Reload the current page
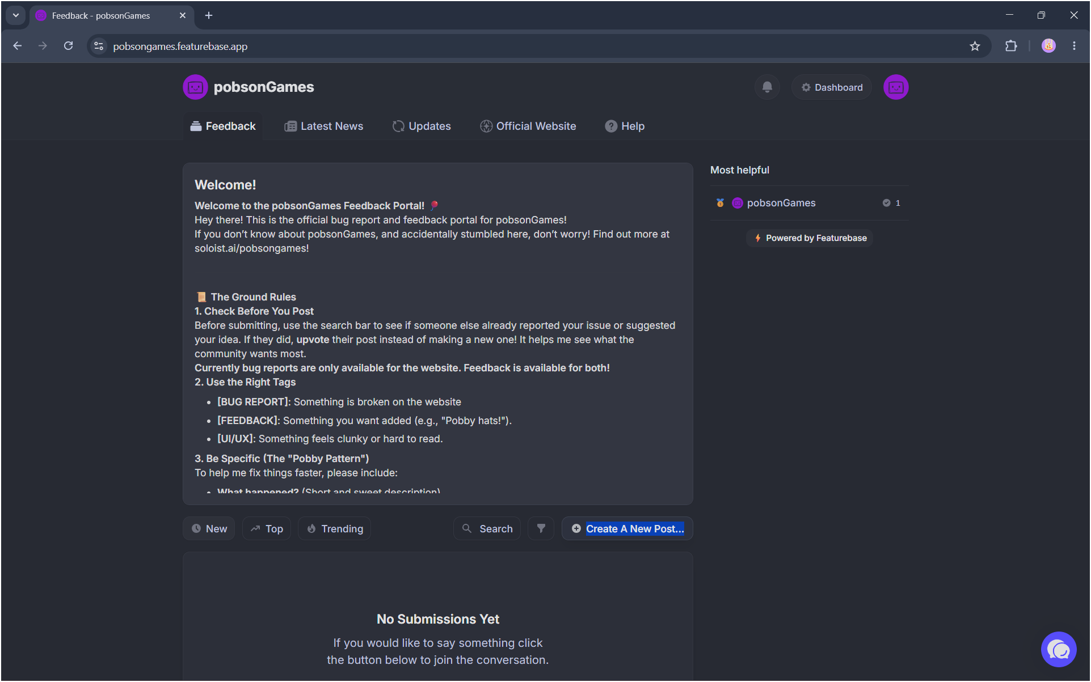Viewport: 1091px width, 682px height. click(x=68, y=46)
